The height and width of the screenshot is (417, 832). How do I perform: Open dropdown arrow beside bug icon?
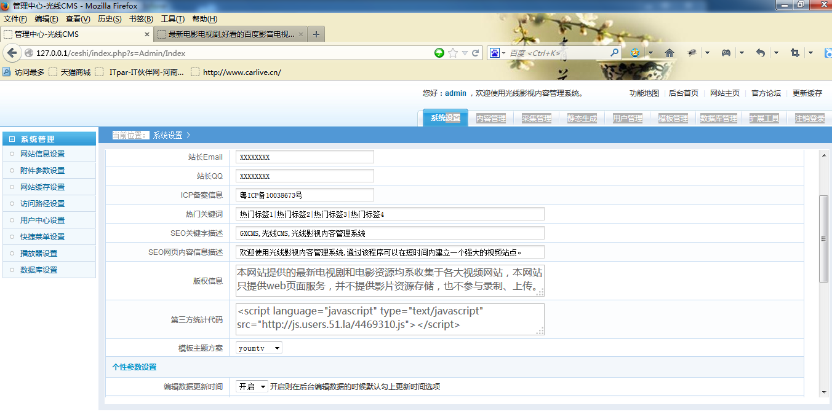click(x=707, y=53)
